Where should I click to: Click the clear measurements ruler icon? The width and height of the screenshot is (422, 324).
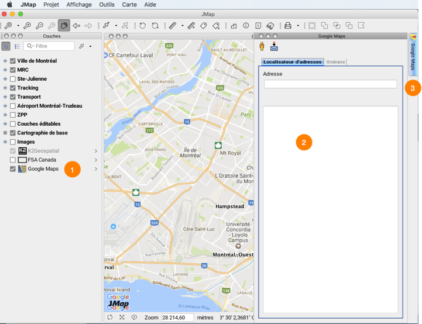click(191, 26)
